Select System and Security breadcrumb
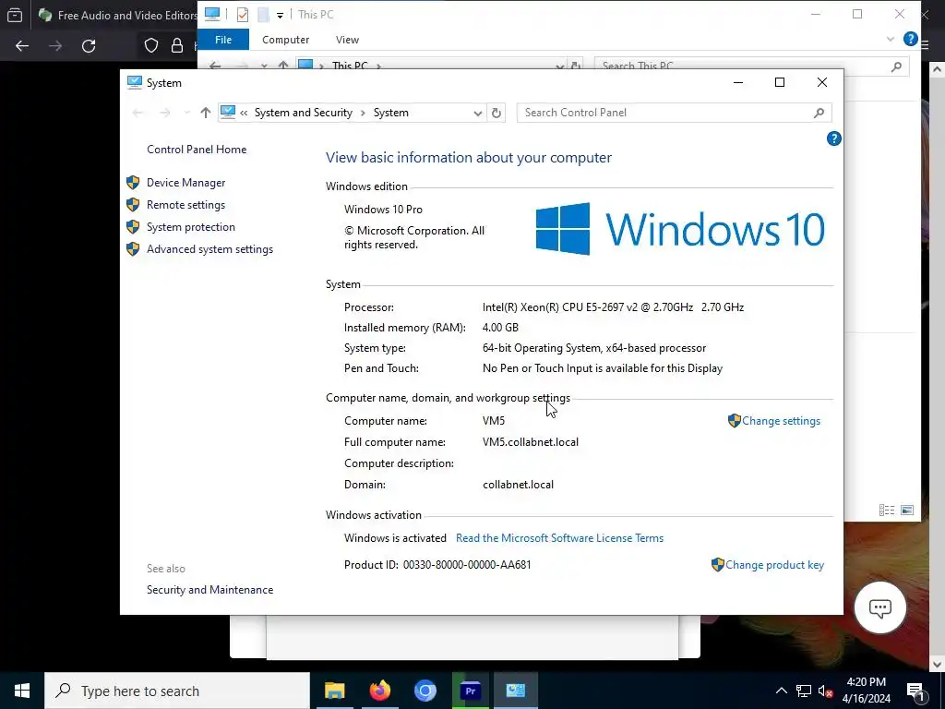 click(x=303, y=113)
